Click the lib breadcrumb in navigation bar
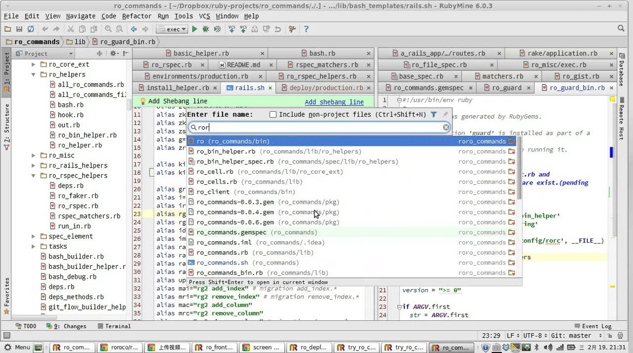This screenshot has height=353, width=633. coord(76,42)
